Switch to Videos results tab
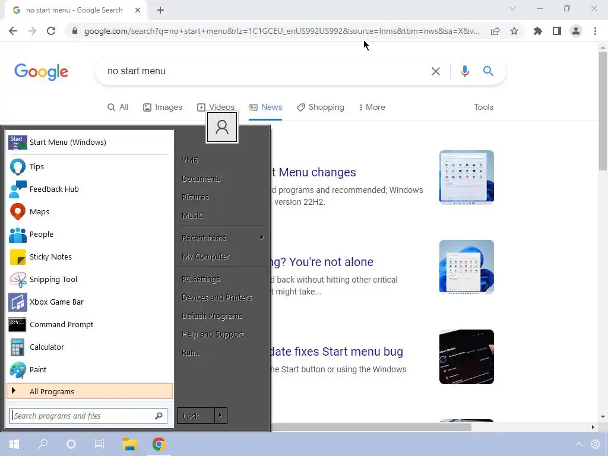Screen dimensions: 608x456 pos(216,107)
